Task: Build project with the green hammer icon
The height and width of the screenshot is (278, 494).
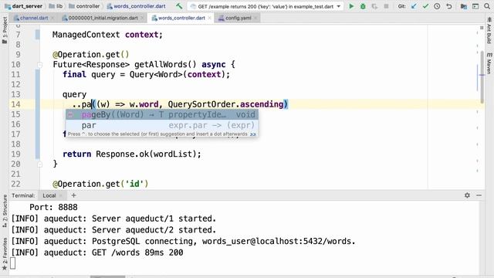Action: [x=179, y=6]
